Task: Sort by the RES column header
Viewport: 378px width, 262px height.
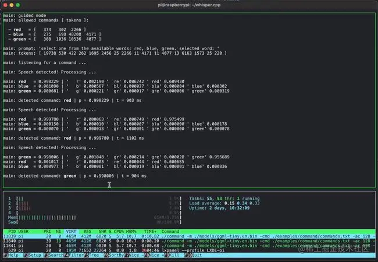Action: pyautogui.click(x=87, y=231)
